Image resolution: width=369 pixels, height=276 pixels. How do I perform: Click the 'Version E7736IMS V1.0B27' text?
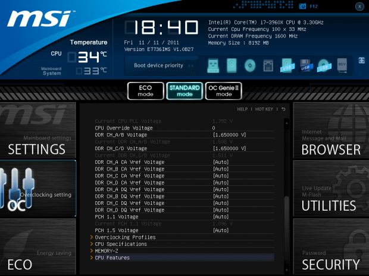[x=159, y=49]
